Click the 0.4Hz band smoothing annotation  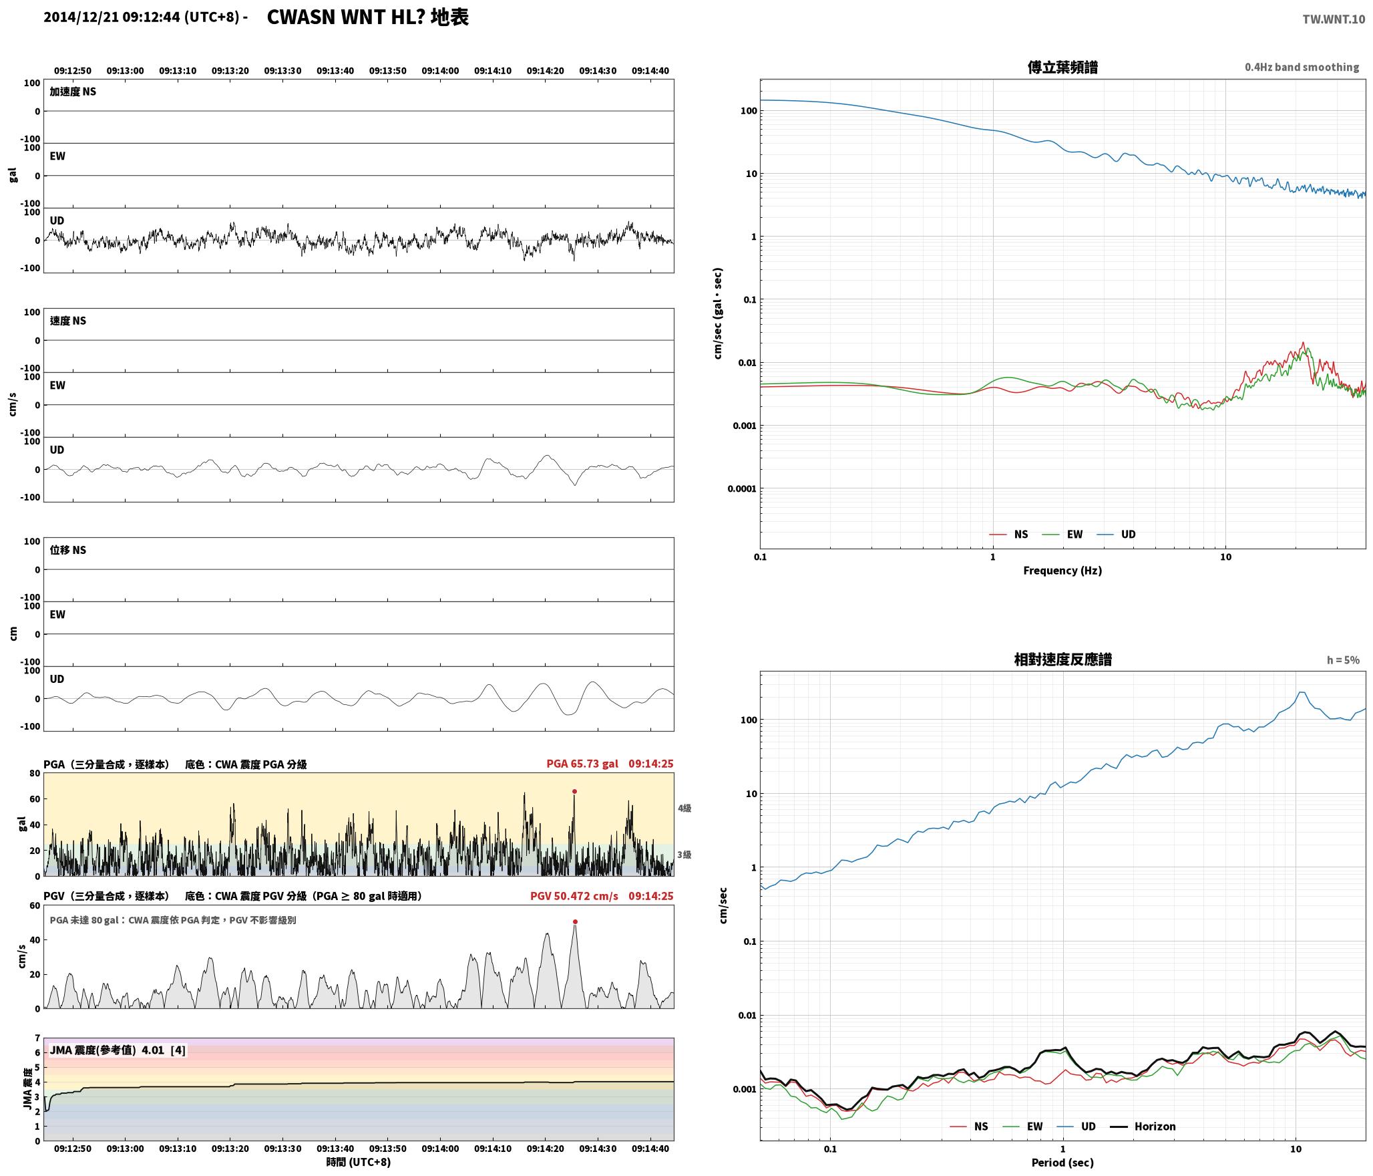(1302, 67)
